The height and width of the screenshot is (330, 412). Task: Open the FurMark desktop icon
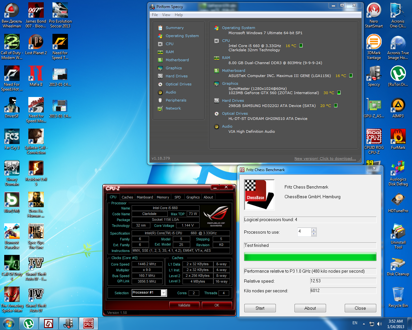(x=398, y=137)
